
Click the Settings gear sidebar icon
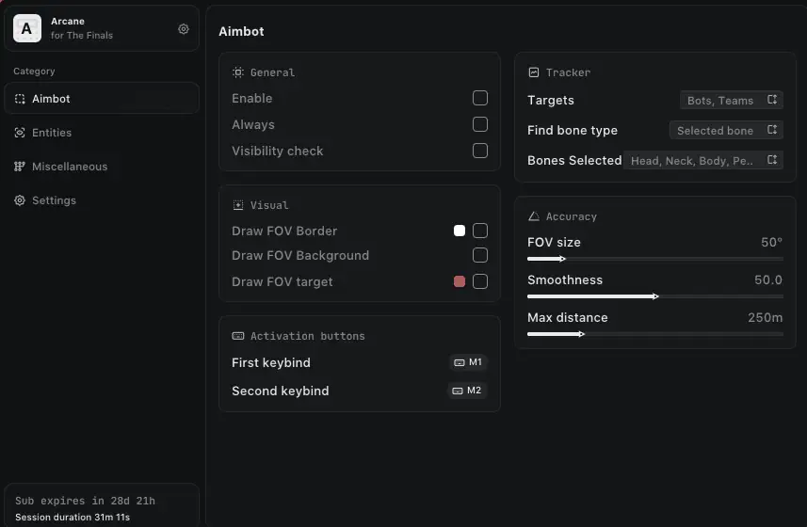[20, 200]
